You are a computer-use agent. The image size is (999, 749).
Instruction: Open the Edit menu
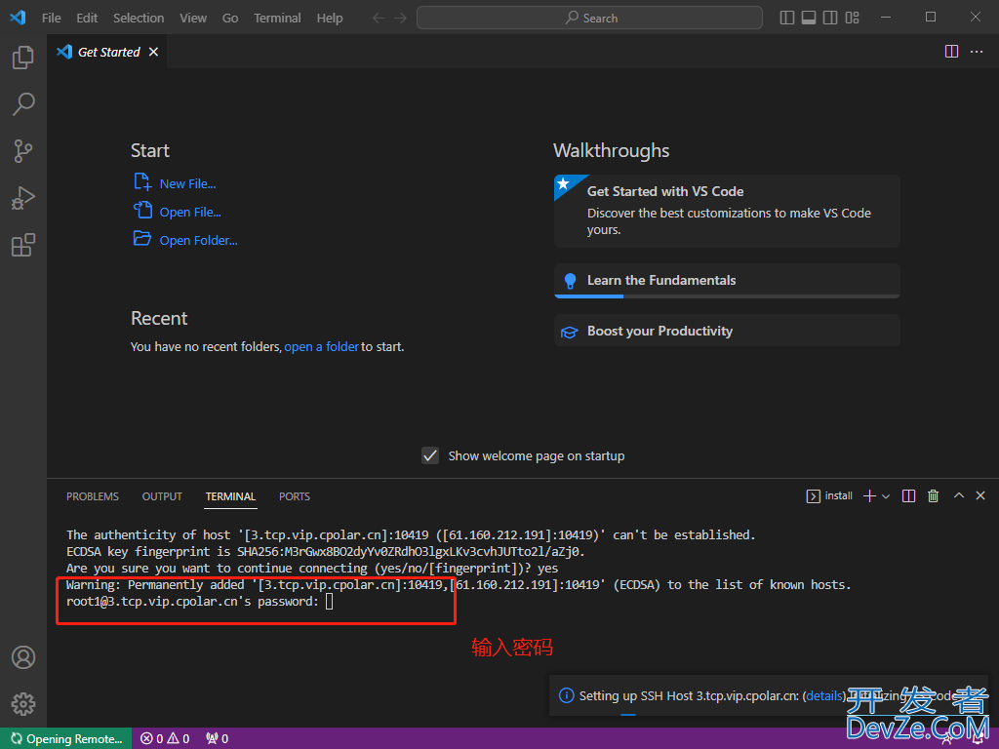(87, 18)
